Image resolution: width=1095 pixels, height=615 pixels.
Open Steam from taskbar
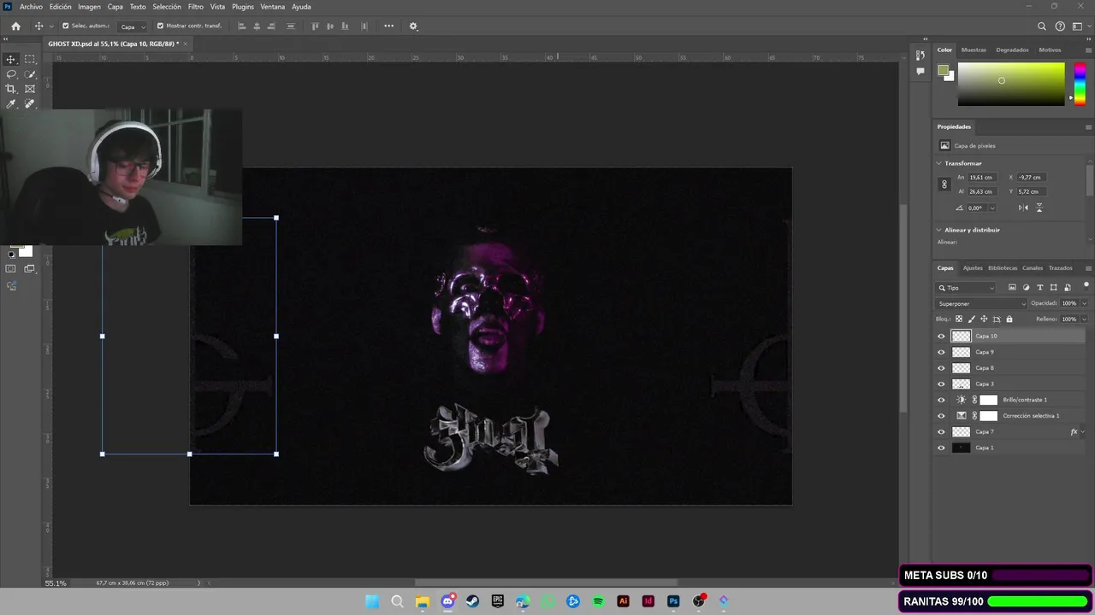[x=472, y=601]
